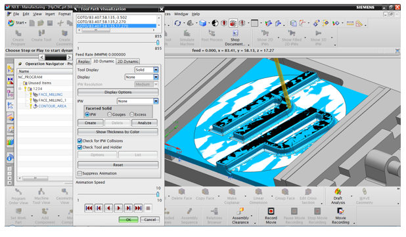Open Assembly Clearance tool
Screen dimensions: 406x237
[240, 216]
